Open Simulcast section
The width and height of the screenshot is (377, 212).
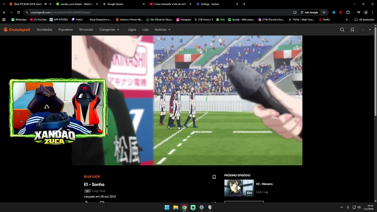tap(86, 30)
